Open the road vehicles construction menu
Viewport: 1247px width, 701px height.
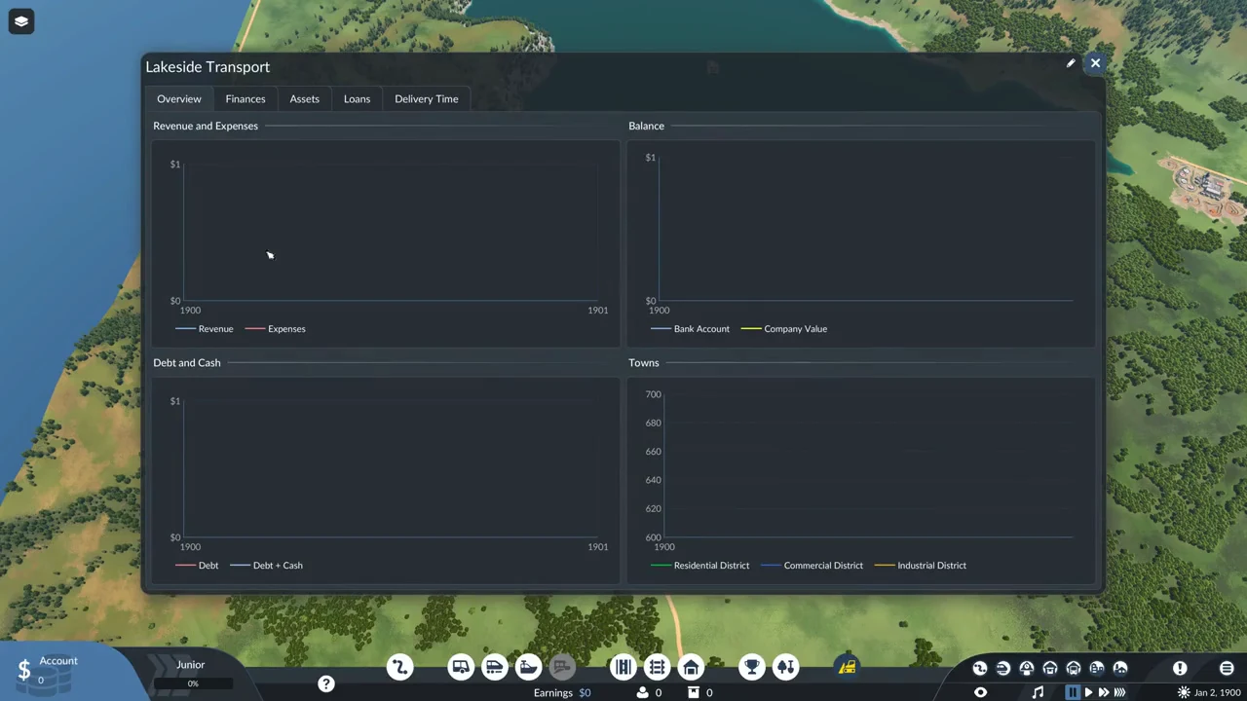tap(461, 667)
